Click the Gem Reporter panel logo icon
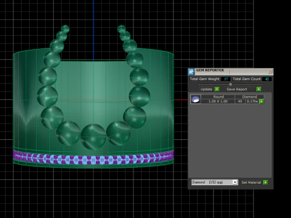 pyautogui.click(x=191, y=71)
